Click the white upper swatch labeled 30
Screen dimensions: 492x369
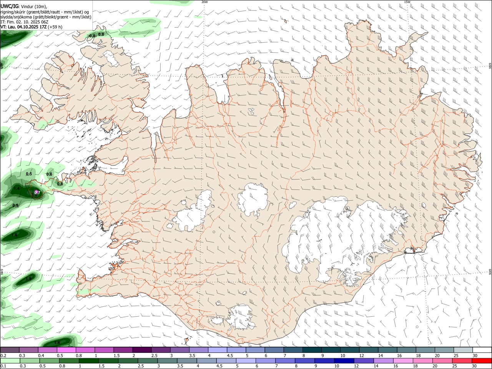[x=481, y=350]
